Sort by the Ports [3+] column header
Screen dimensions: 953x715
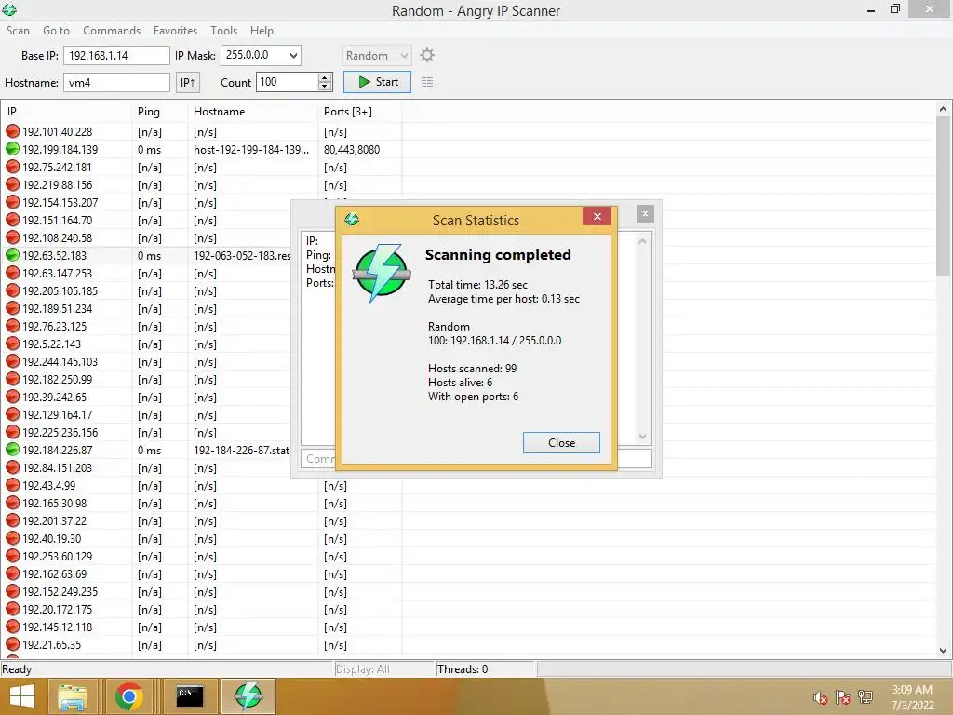point(360,112)
